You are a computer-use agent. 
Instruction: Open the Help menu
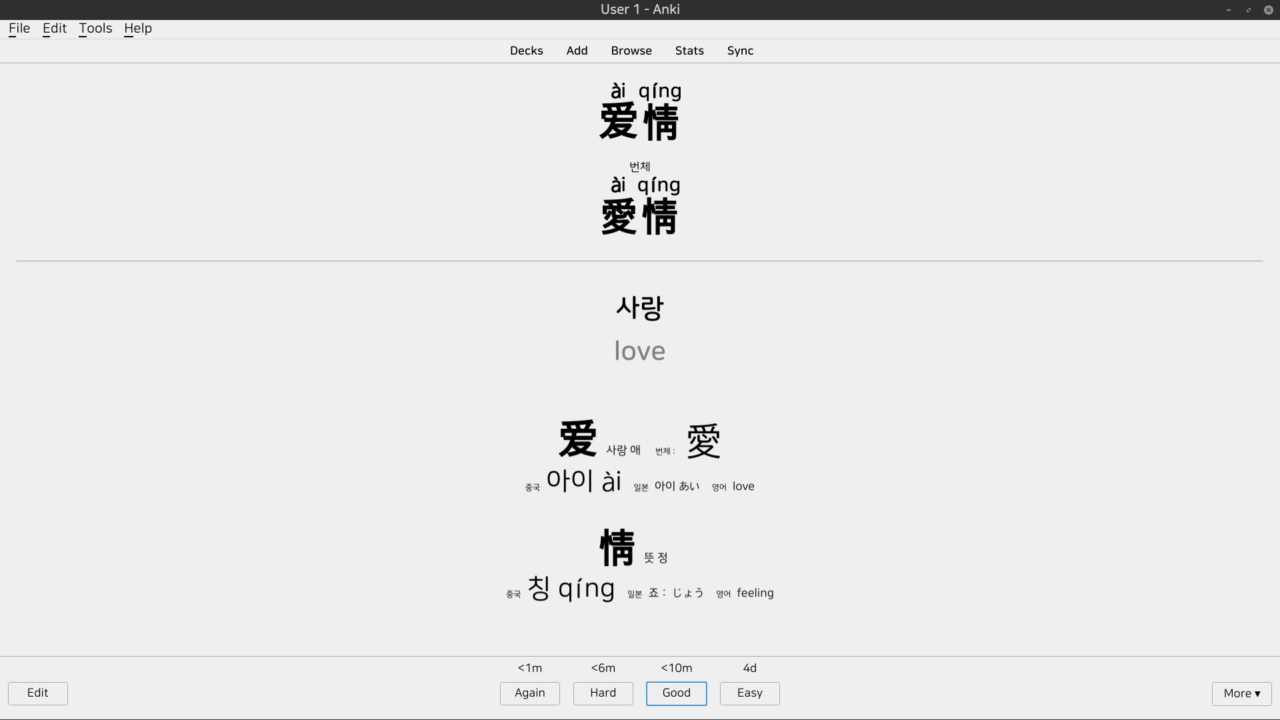click(x=138, y=28)
